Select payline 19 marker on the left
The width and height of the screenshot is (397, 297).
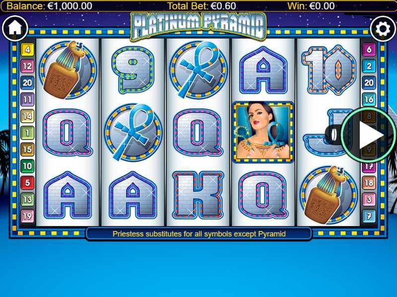click(x=27, y=216)
